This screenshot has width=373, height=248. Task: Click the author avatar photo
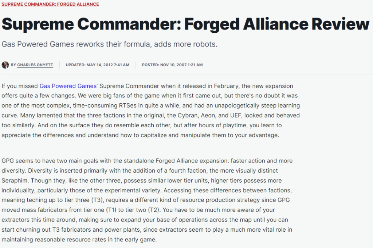5,65
